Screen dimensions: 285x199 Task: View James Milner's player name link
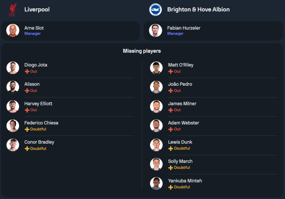(182, 104)
